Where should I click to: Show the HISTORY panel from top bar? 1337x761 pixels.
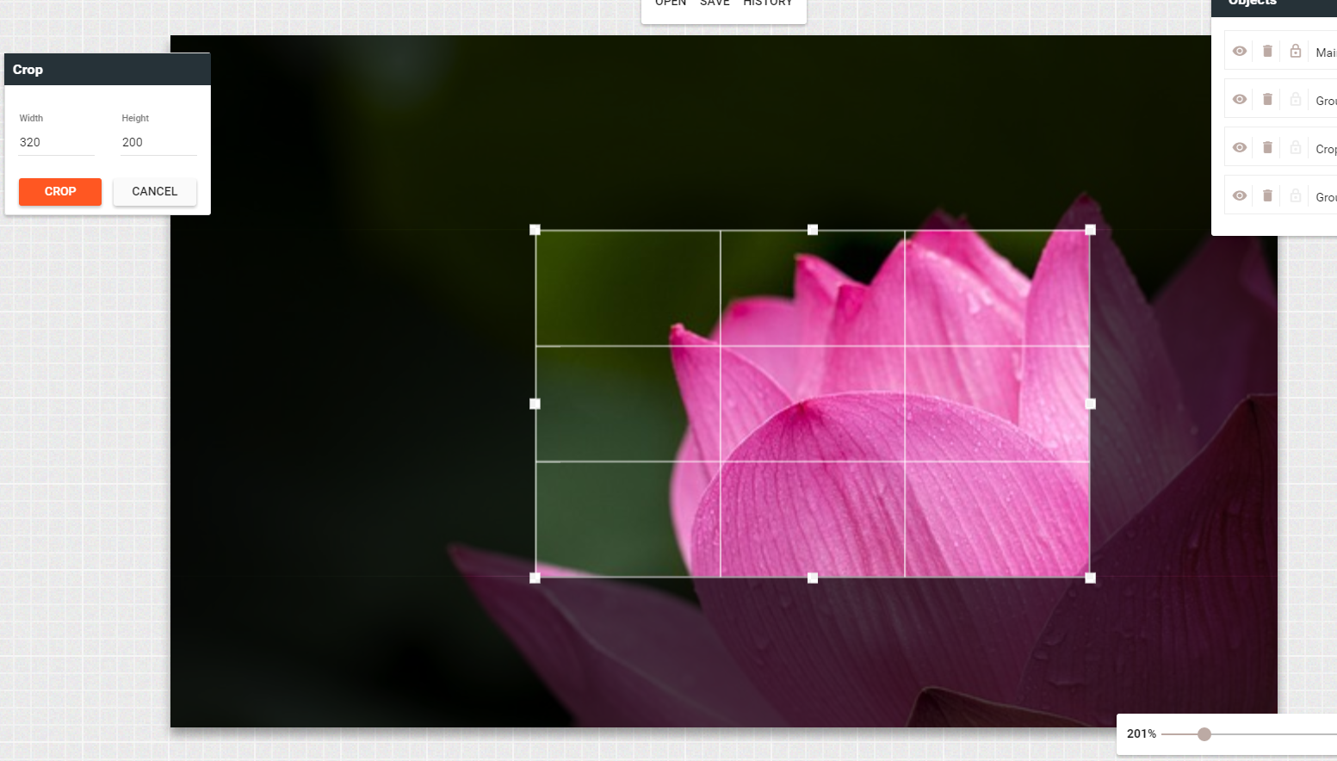767,3
